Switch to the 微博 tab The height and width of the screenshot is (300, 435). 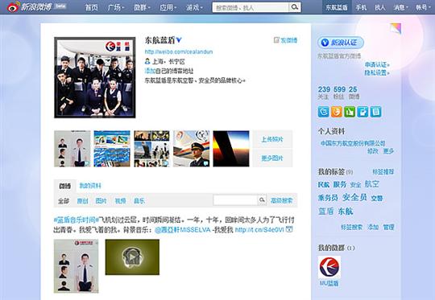(64, 186)
